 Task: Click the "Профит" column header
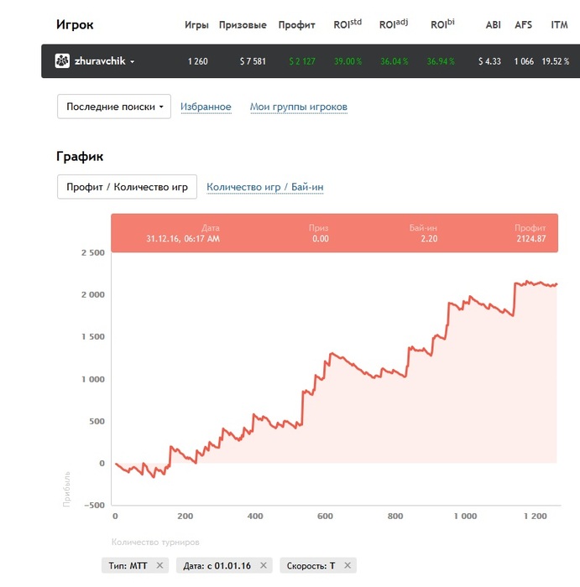tap(297, 25)
